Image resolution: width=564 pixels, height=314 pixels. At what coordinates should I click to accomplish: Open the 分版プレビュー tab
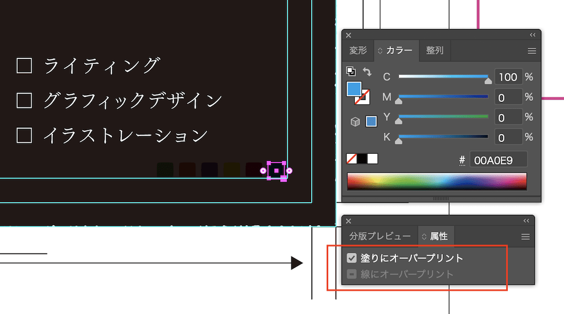click(380, 236)
